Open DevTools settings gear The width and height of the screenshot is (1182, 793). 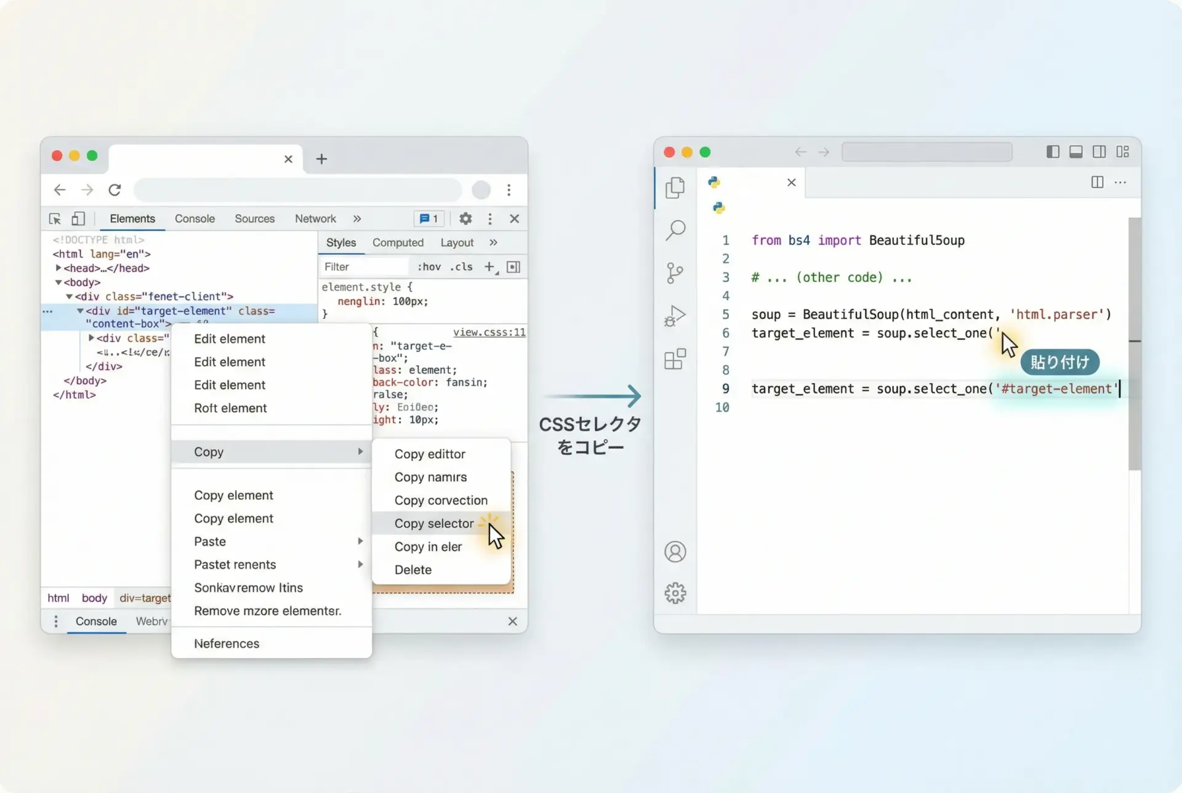pos(465,219)
